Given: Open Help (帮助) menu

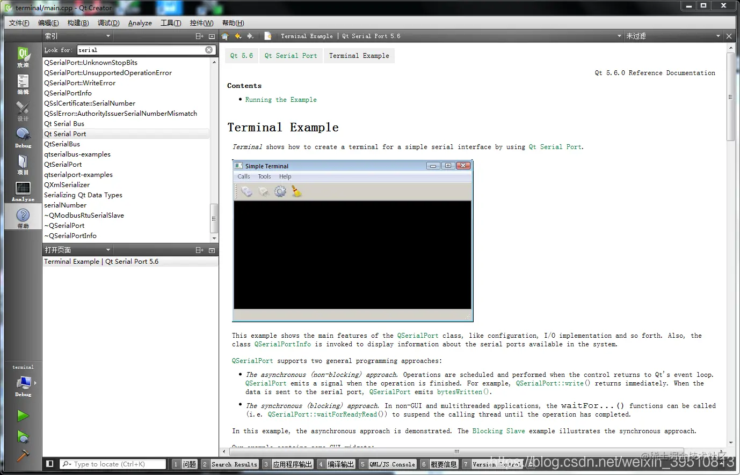Looking at the screenshot, I should tap(233, 23).
